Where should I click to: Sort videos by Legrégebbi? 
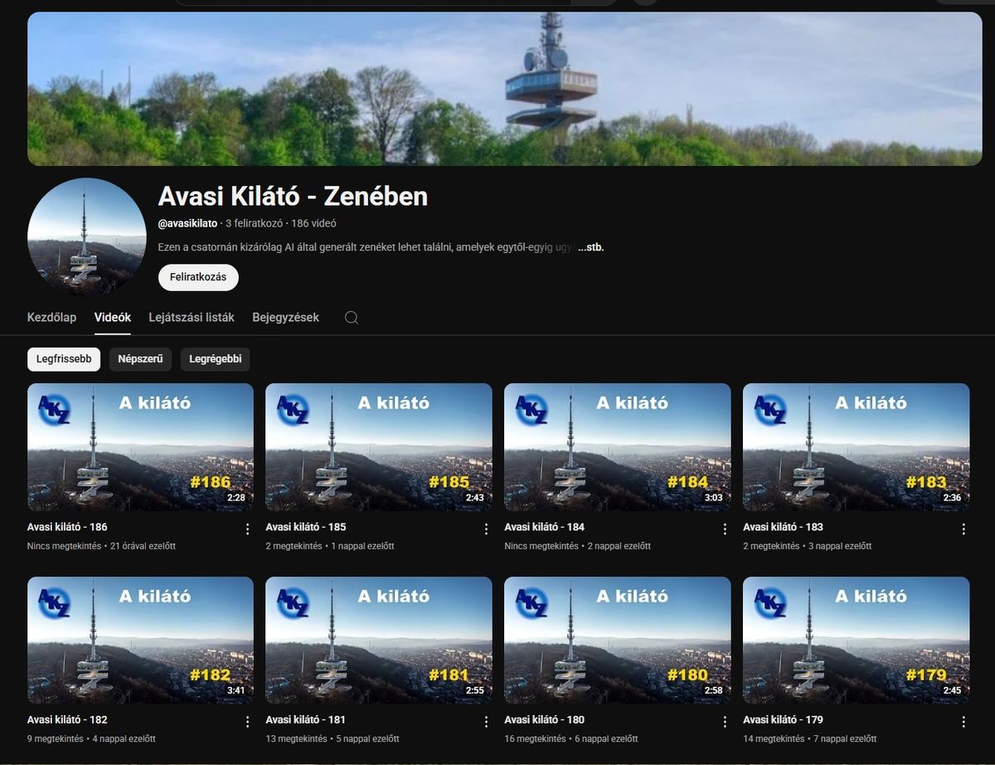point(215,359)
